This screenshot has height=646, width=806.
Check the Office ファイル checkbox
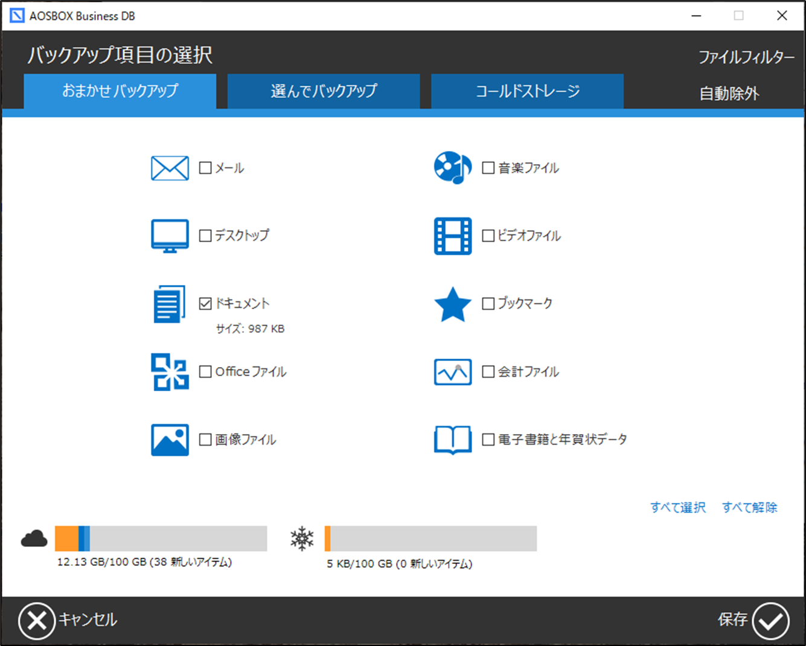pyautogui.click(x=205, y=371)
